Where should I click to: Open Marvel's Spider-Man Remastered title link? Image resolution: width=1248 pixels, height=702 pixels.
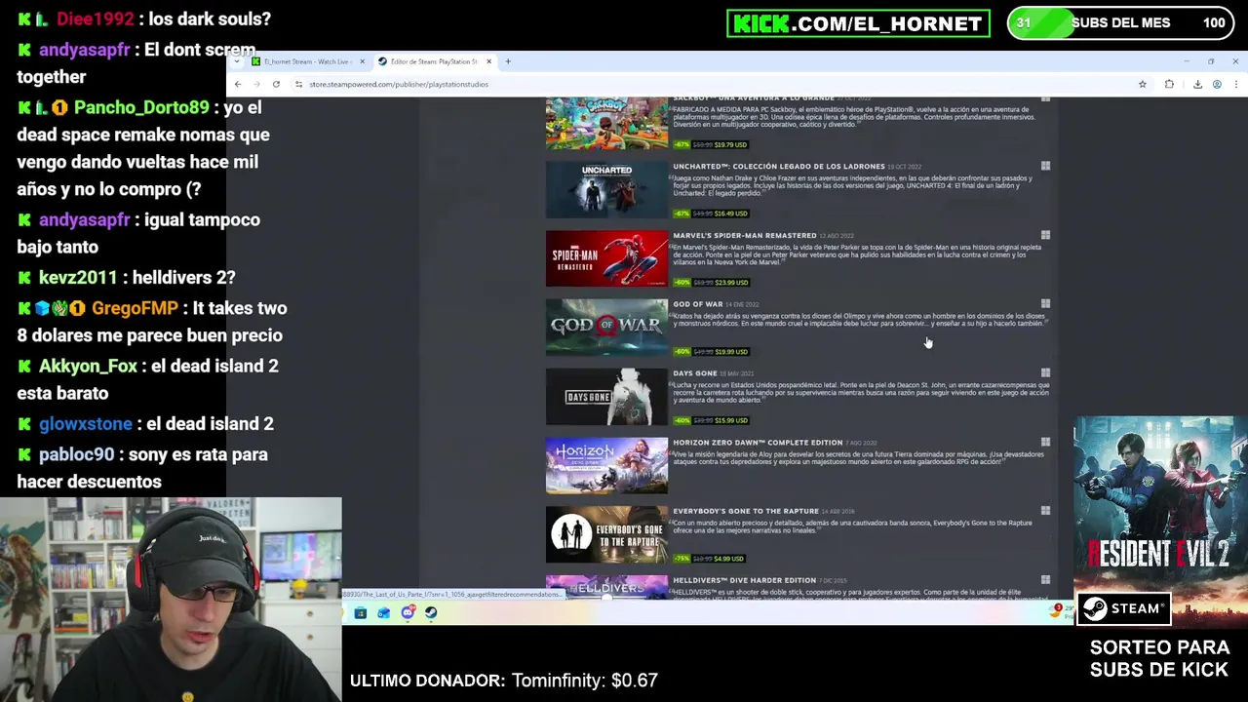pyautogui.click(x=744, y=235)
